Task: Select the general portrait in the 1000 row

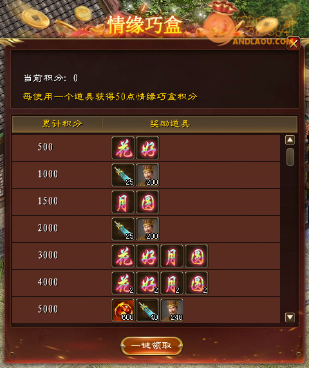Action: coord(147,175)
